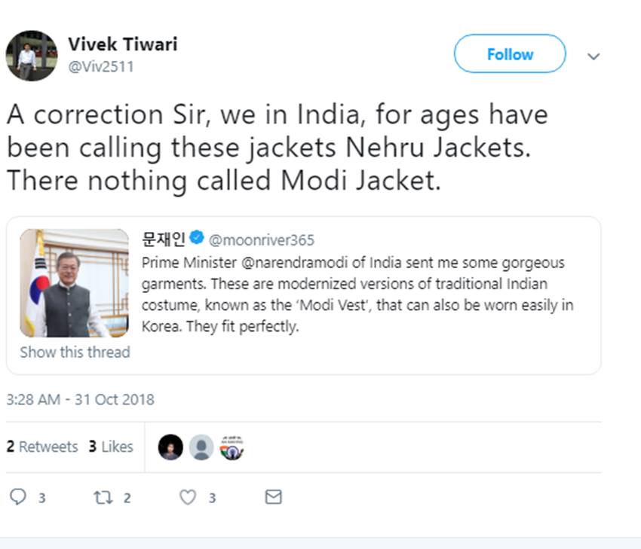Open the quoted tweet photo thumbnail
The height and width of the screenshot is (549, 641).
tap(74, 283)
